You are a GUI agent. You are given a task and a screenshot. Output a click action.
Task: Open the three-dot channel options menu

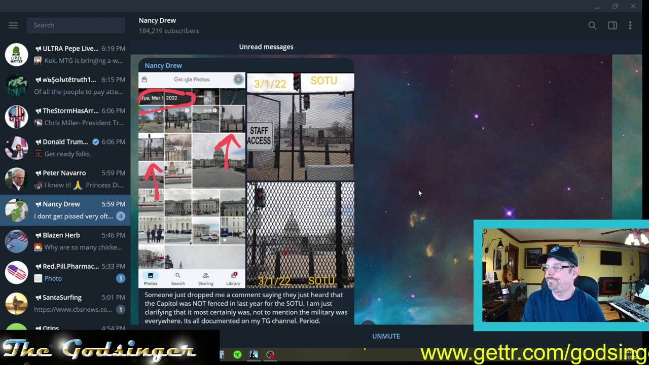(x=630, y=25)
